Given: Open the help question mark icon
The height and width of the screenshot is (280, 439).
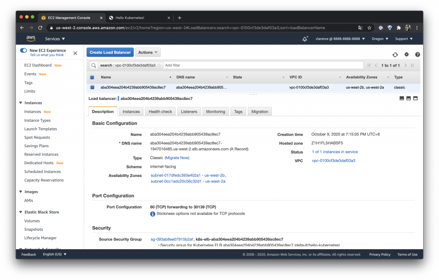Looking at the screenshot, I should click(417, 54).
